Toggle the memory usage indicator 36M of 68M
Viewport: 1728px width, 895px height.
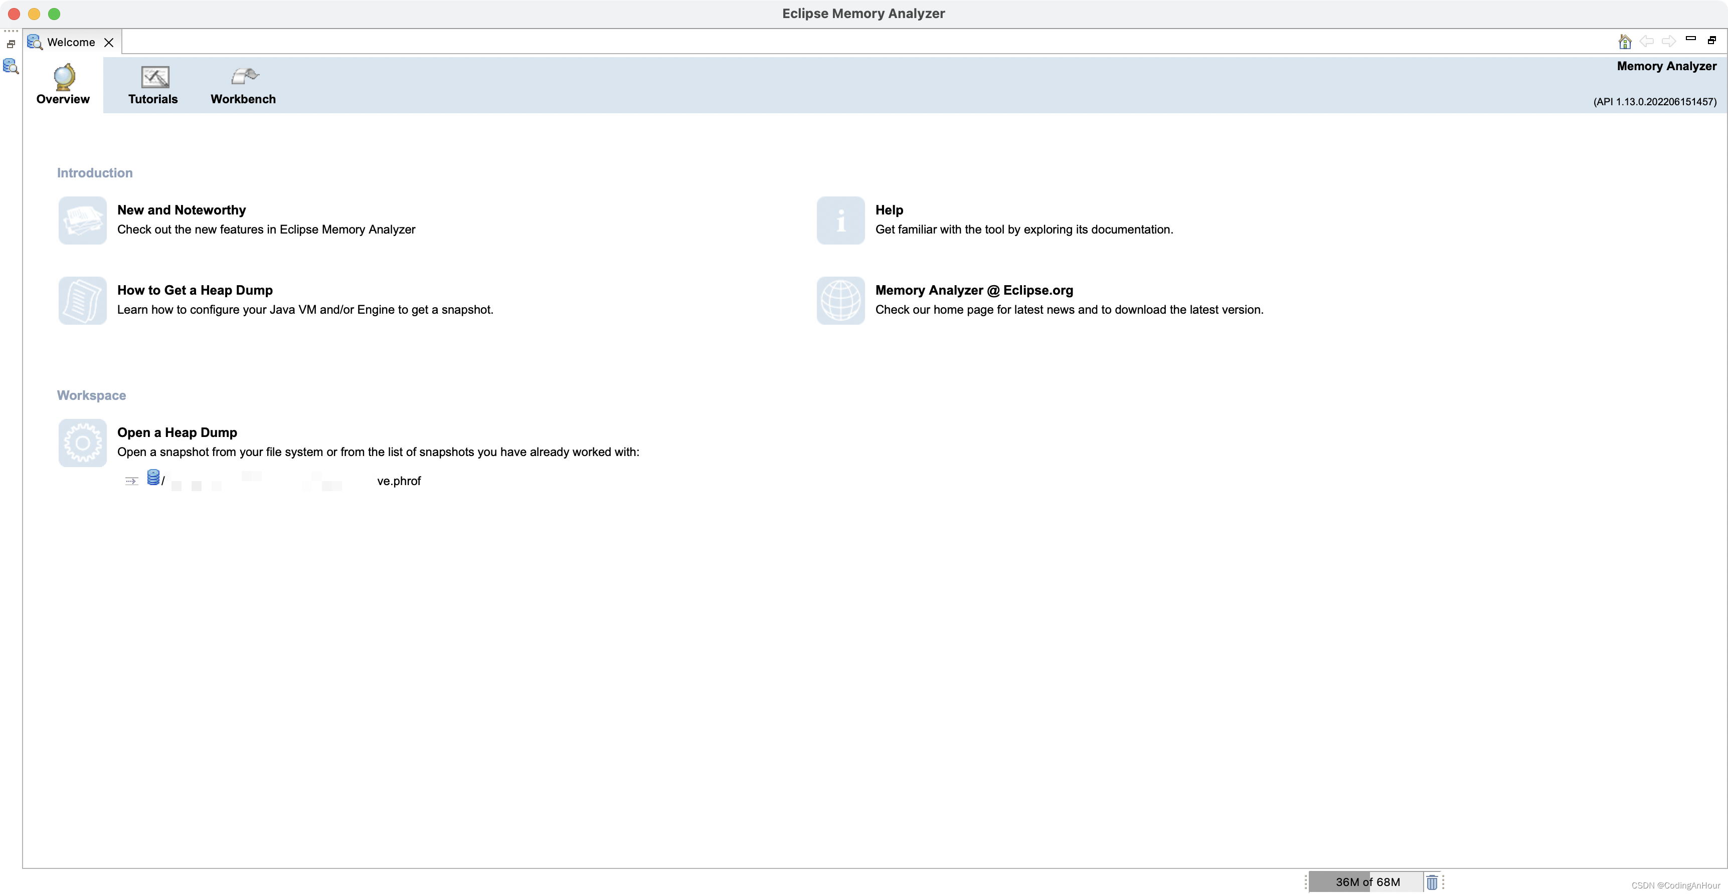pyautogui.click(x=1362, y=881)
